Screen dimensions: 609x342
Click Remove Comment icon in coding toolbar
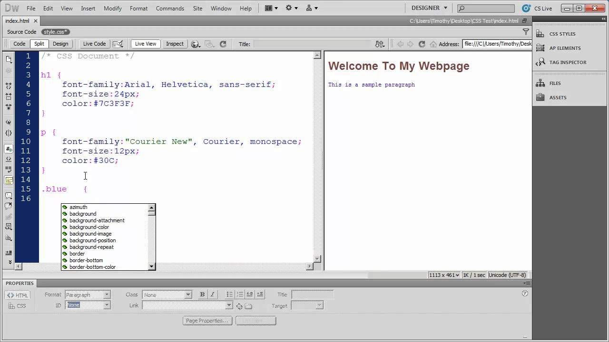coord(9,206)
